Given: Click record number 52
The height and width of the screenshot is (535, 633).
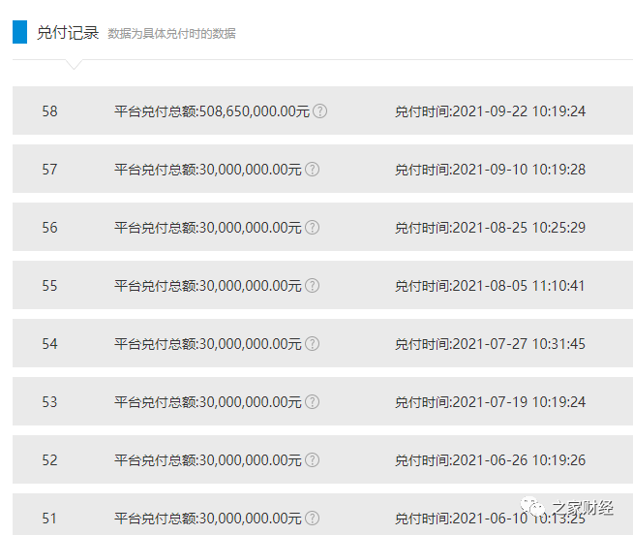Looking at the screenshot, I should (49, 460).
